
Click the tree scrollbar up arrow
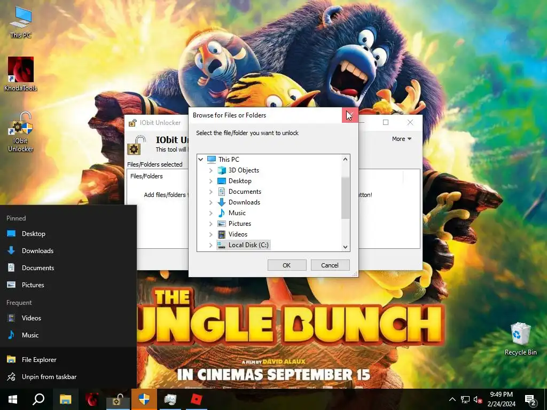coord(345,159)
